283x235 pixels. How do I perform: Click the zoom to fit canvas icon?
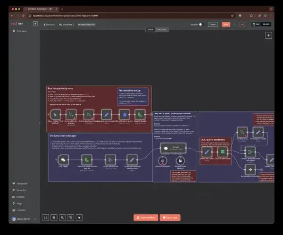46,217
